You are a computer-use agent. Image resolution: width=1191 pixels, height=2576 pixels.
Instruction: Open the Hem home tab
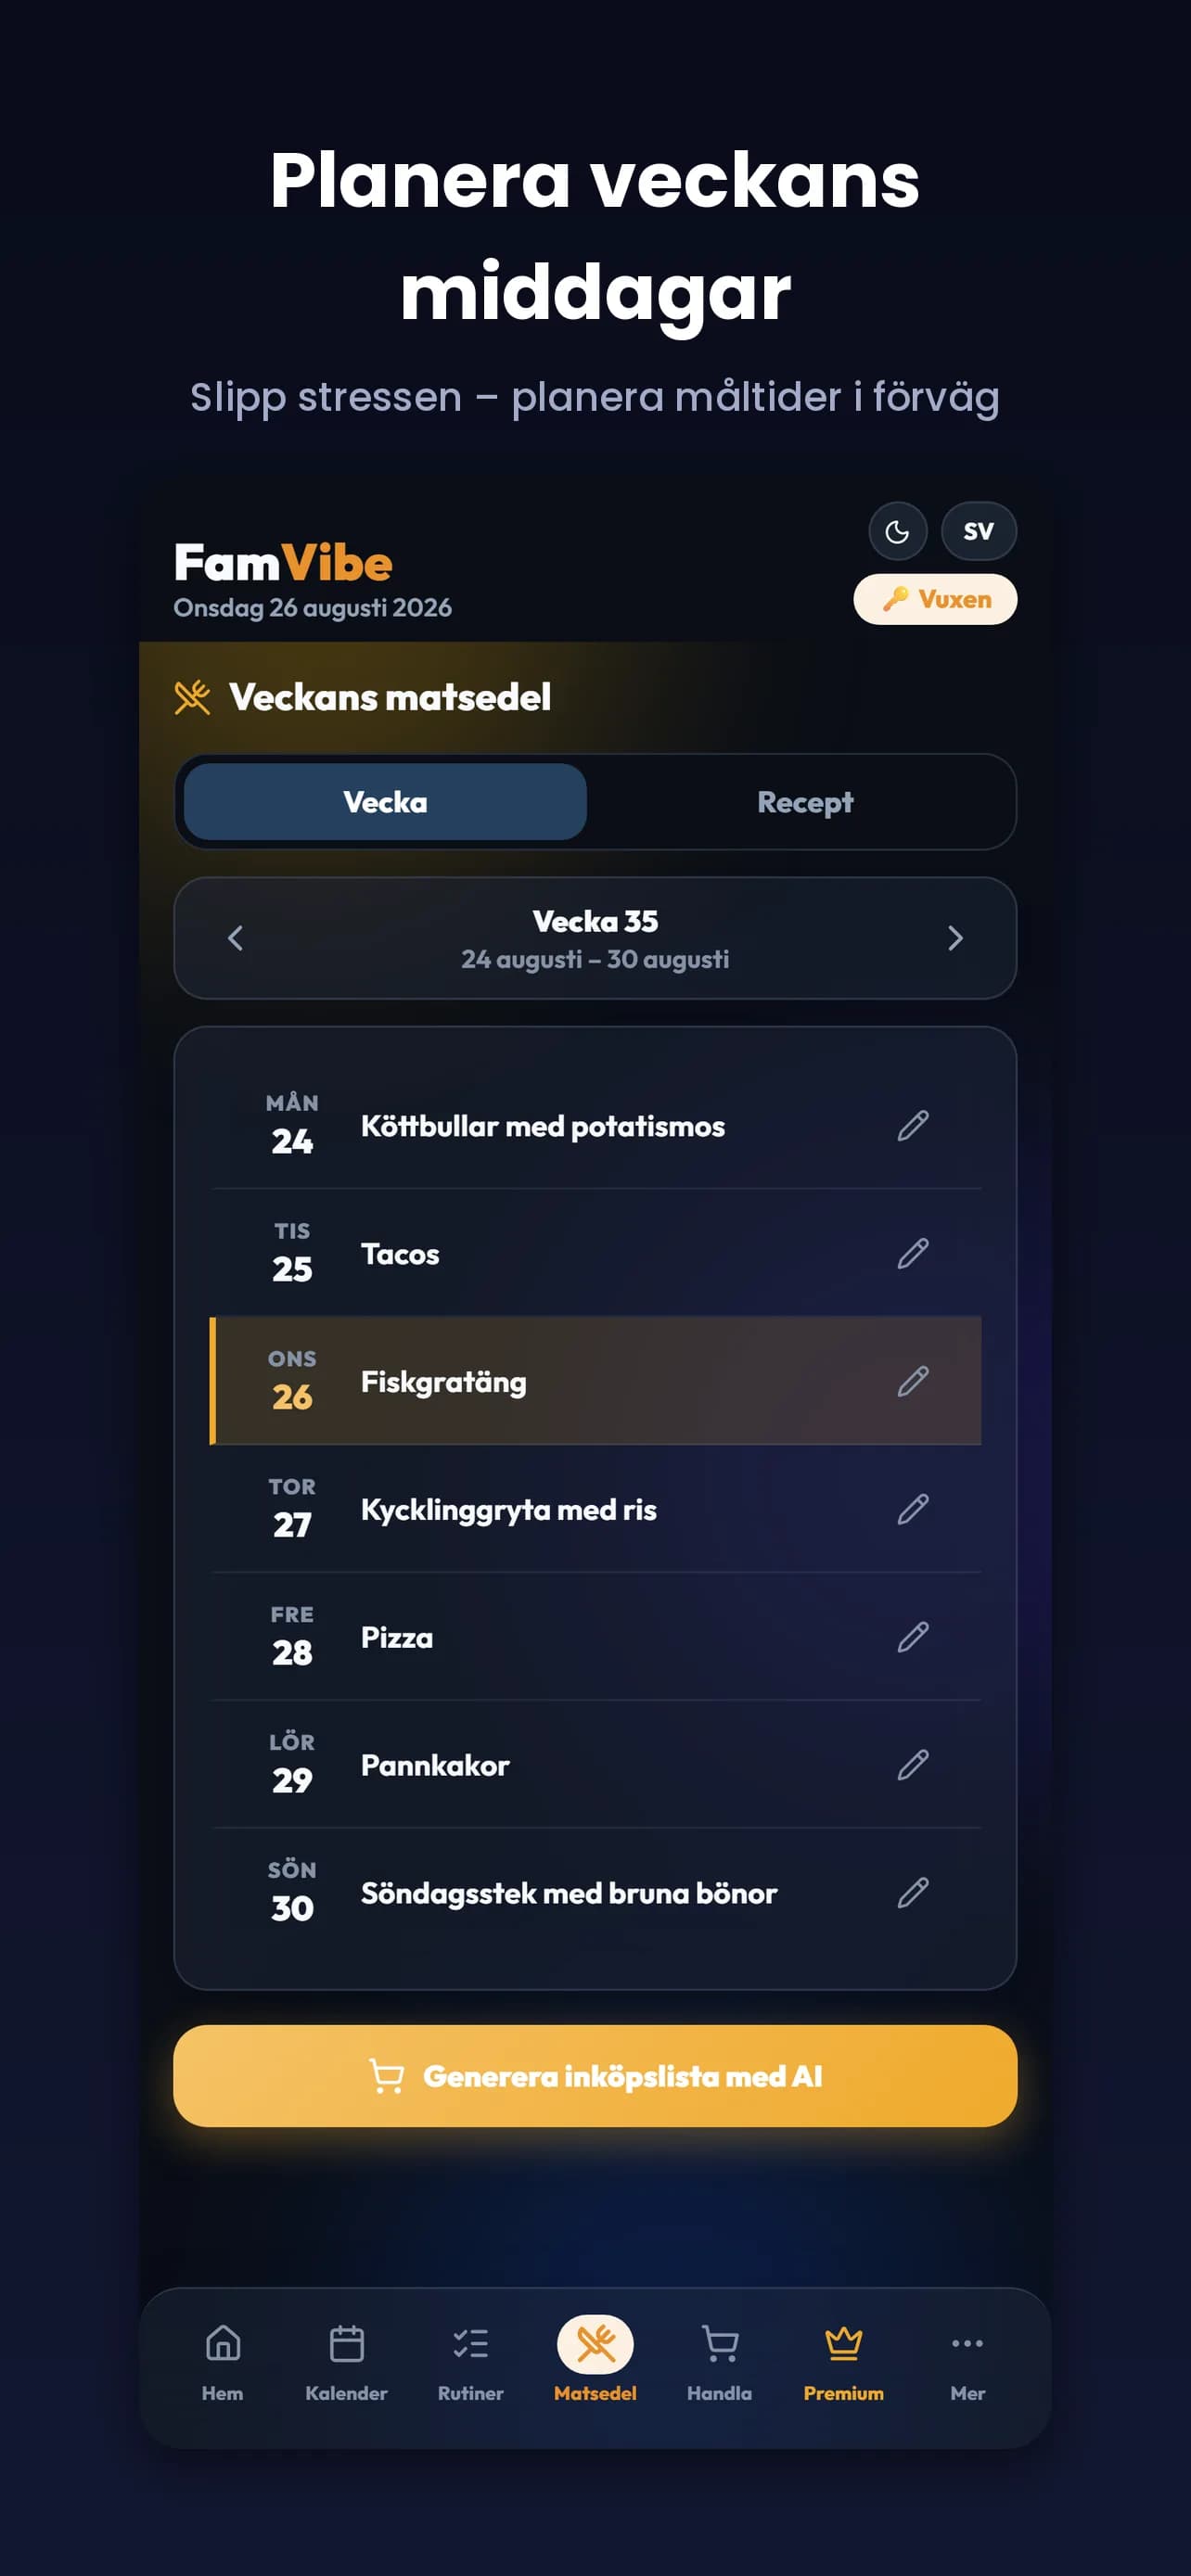[222, 2362]
